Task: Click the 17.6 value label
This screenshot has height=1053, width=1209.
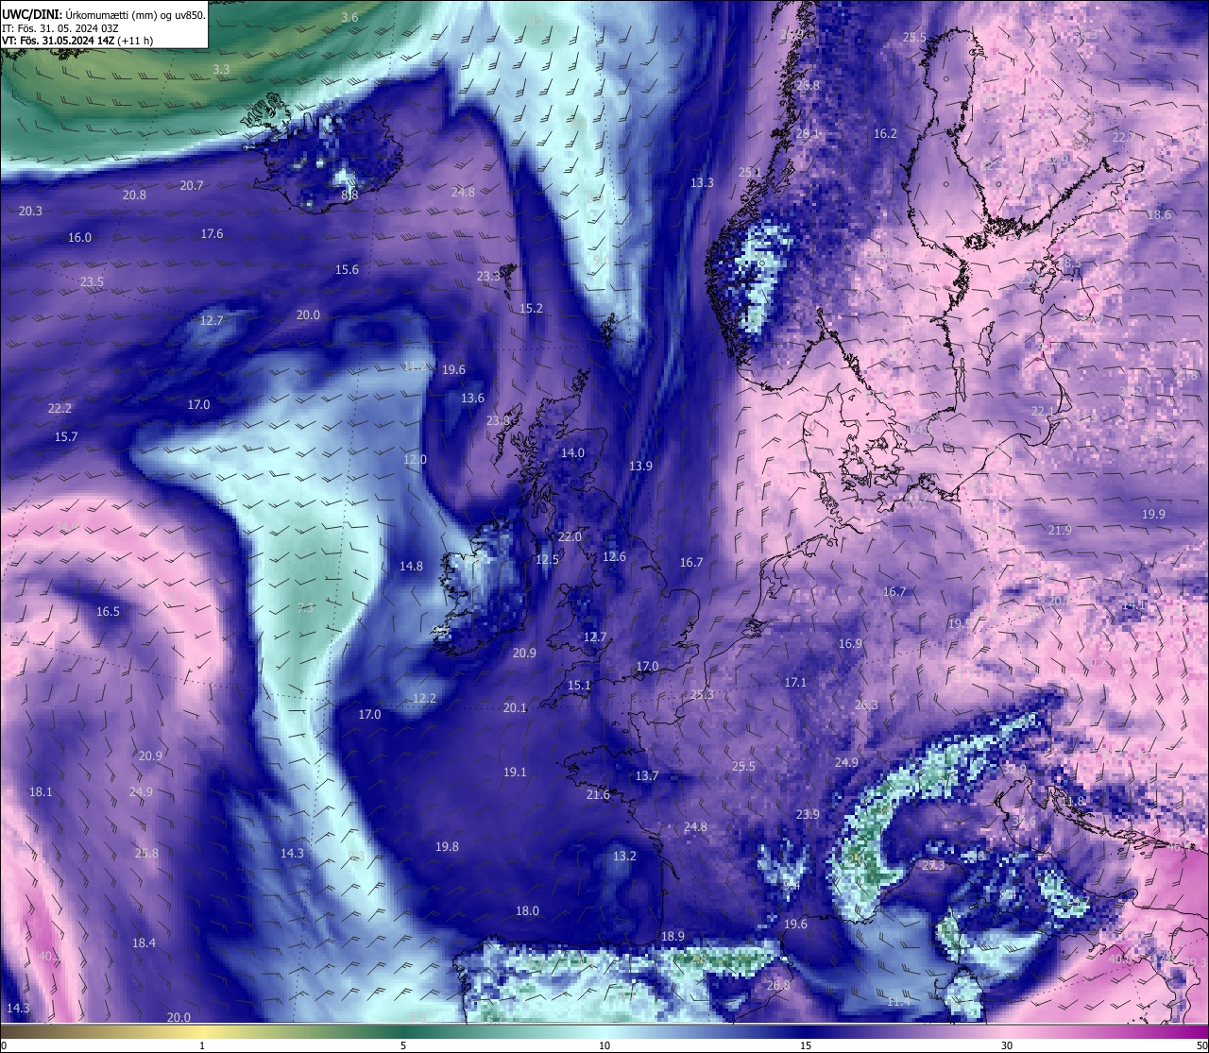Action: click(212, 233)
